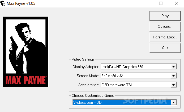Open Parental Lock settings
Screen dimensions: 184x112
coord(165,37)
